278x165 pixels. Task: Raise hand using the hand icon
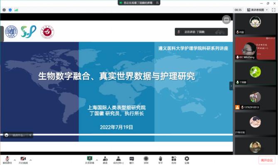pos(160,160)
